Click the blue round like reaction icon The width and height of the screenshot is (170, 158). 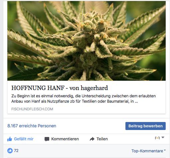click(x=10, y=151)
